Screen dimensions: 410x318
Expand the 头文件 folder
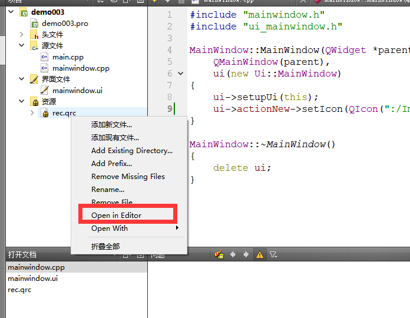tap(22, 35)
